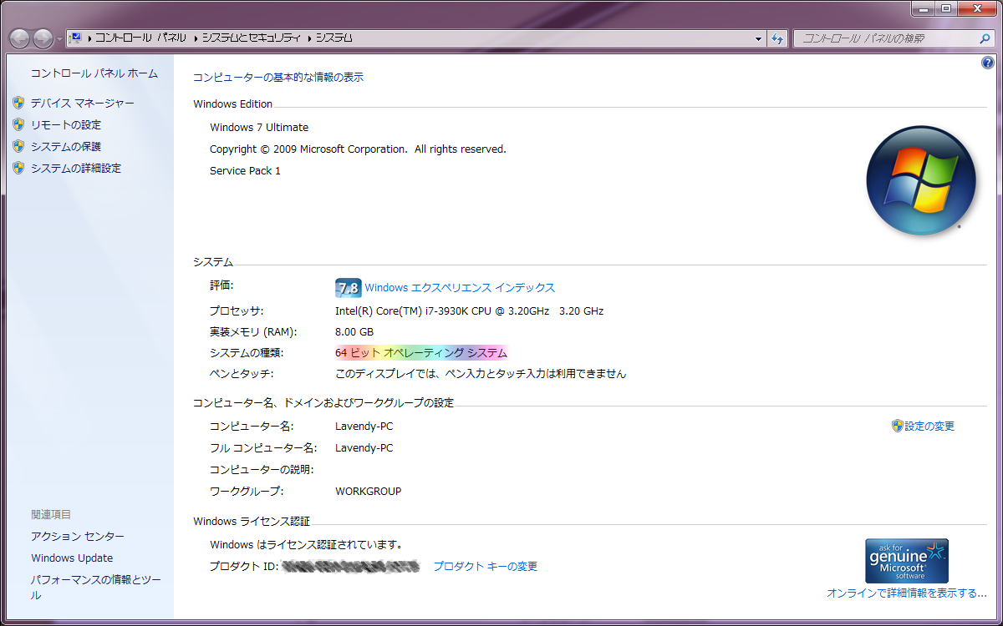Screen dimensions: 1003x626
Task: Open Windows エクスペリエンス インデックス link
Action: [x=460, y=288]
